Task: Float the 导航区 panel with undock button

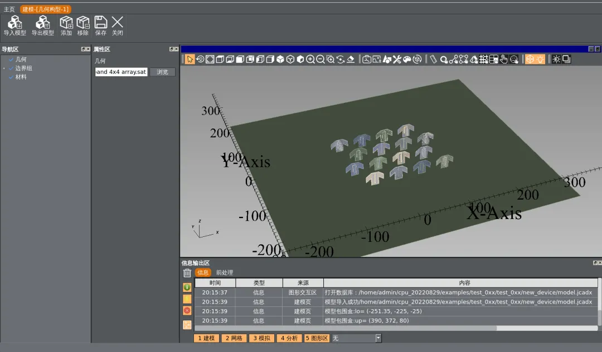Action: point(82,49)
